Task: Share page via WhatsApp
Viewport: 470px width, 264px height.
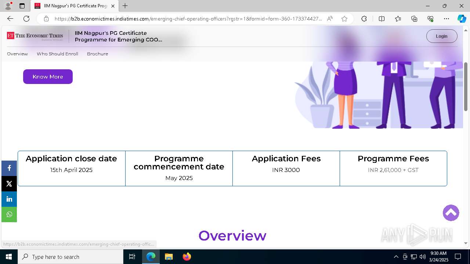Action: click(x=9, y=214)
